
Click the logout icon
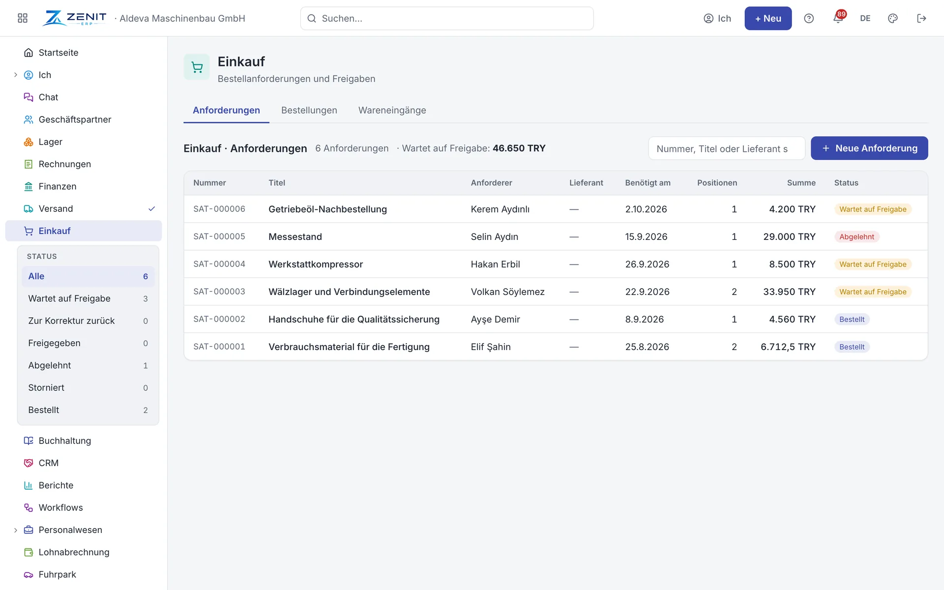click(922, 18)
